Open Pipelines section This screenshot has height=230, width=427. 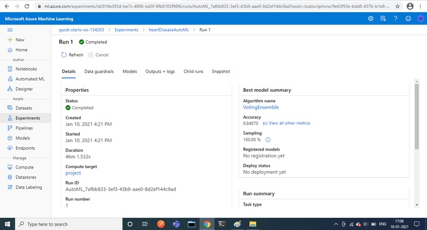(24, 128)
